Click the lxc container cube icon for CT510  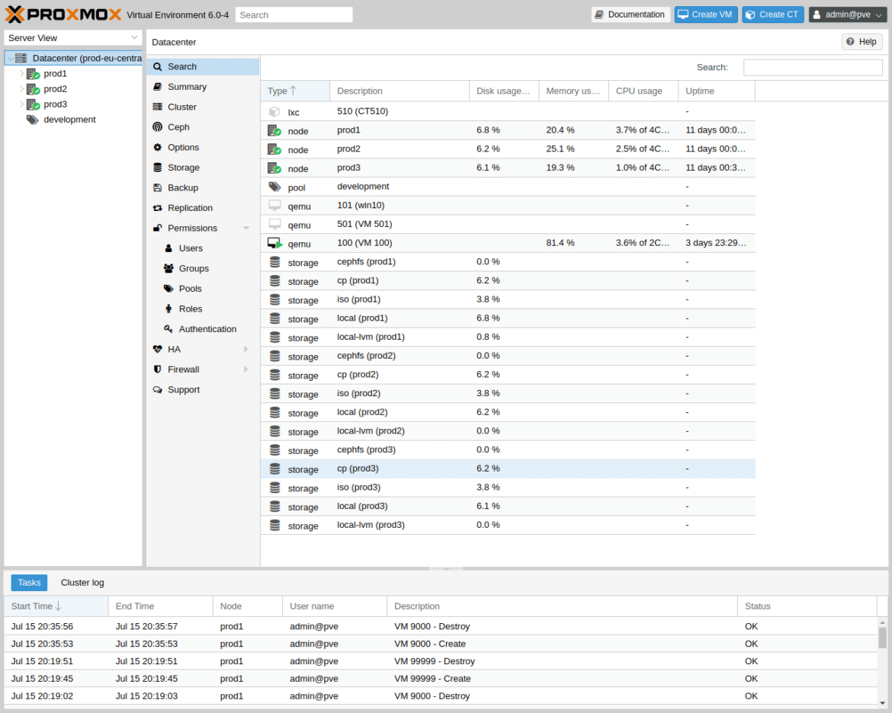tap(274, 111)
